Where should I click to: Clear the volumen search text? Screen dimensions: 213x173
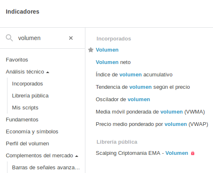click(x=71, y=38)
